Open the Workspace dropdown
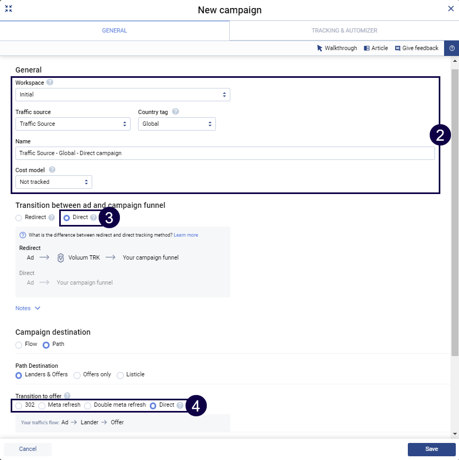 coord(123,95)
